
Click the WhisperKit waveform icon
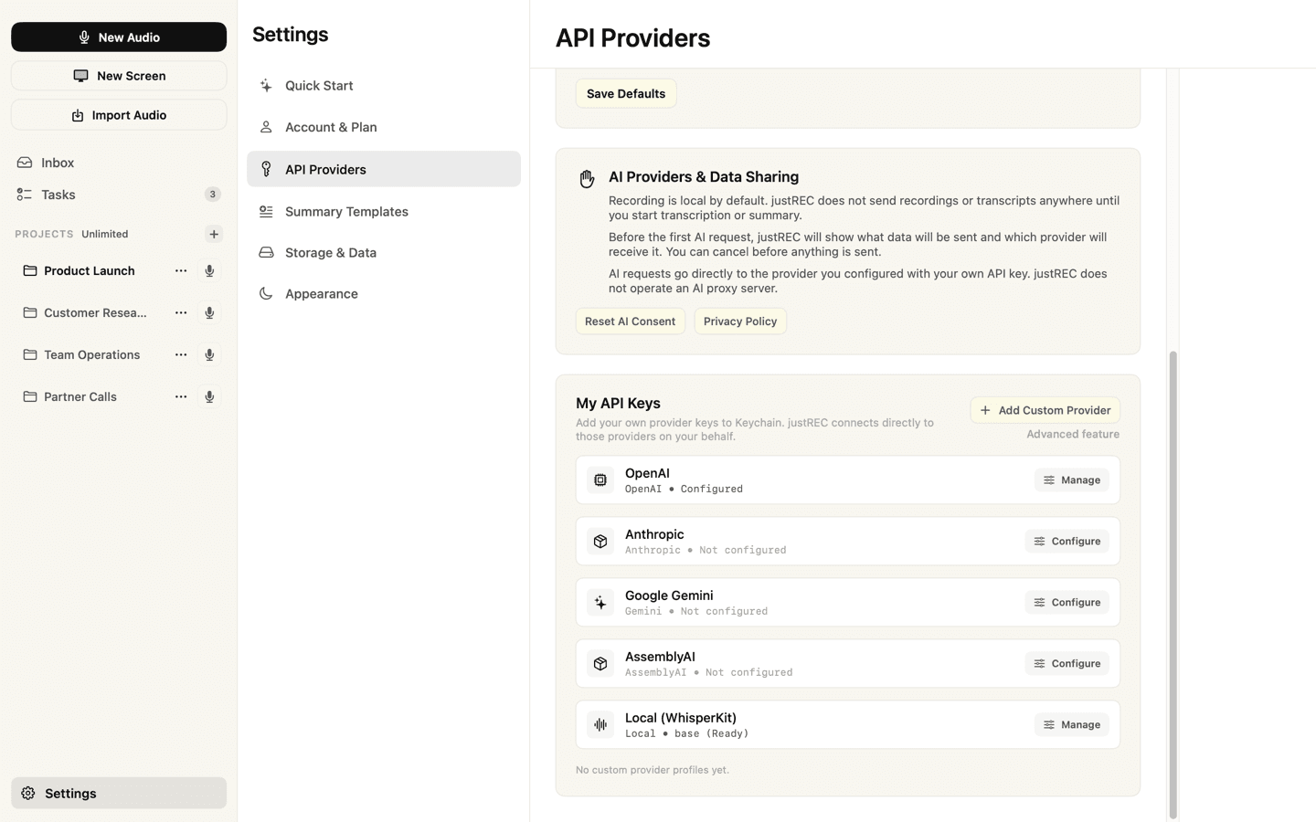click(600, 724)
